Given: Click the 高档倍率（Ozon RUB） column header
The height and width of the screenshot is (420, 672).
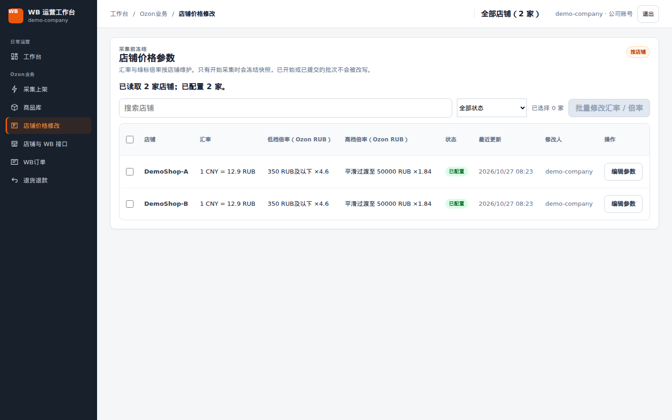Looking at the screenshot, I should (x=377, y=140).
